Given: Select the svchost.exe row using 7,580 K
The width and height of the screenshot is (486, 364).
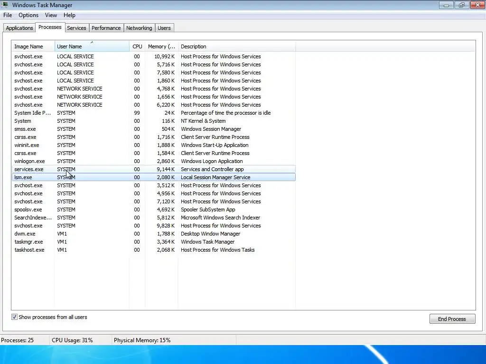Looking at the screenshot, I should (153, 73).
